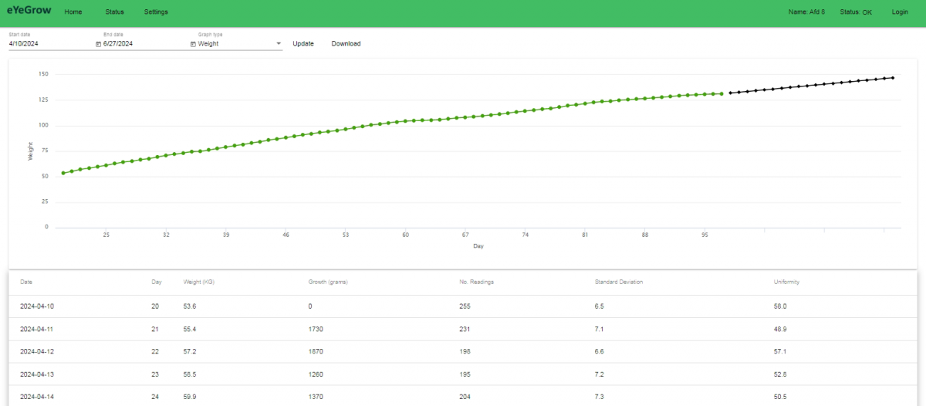The image size is (926, 406).
Task: Click the Download button
Action: point(346,44)
